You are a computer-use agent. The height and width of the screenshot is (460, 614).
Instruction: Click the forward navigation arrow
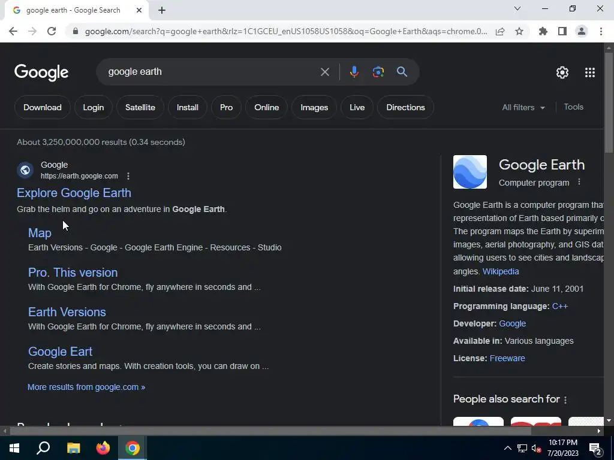[32, 31]
